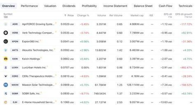
Task: Click MAXN market cap 128.114M USD
Action: pos(135,85)
